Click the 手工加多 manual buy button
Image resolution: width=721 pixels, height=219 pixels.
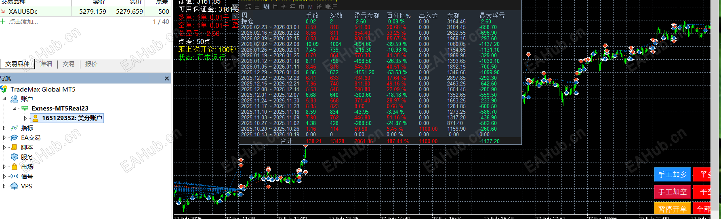[x=673, y=175]
